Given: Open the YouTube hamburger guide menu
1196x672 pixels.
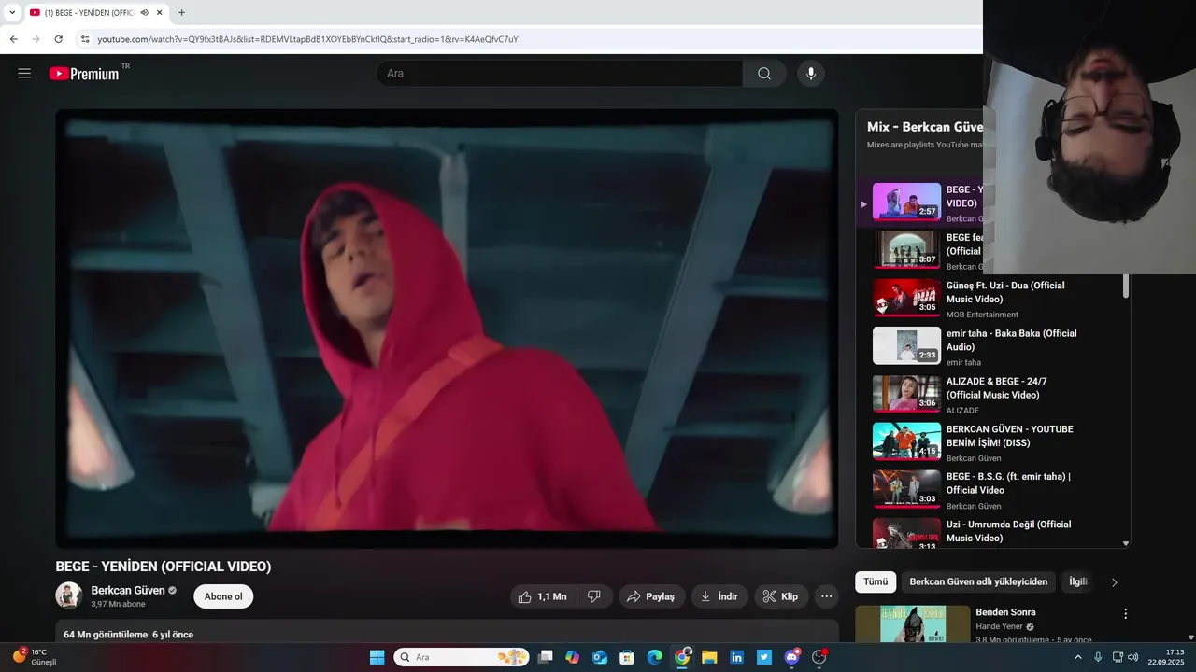Looking at the screenshot, I should 24,74.
